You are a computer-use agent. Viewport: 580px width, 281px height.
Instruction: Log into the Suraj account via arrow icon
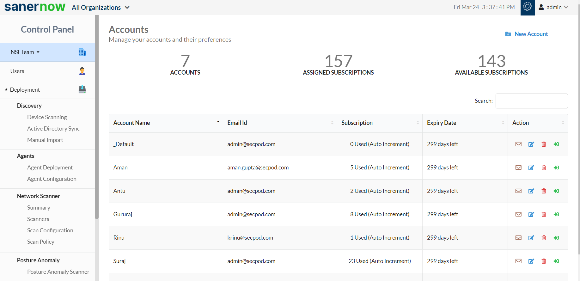pyautogui.click(x=556, y=261)
